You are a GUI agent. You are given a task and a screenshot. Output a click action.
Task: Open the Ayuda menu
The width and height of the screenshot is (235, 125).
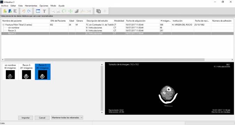pos(61,6)
